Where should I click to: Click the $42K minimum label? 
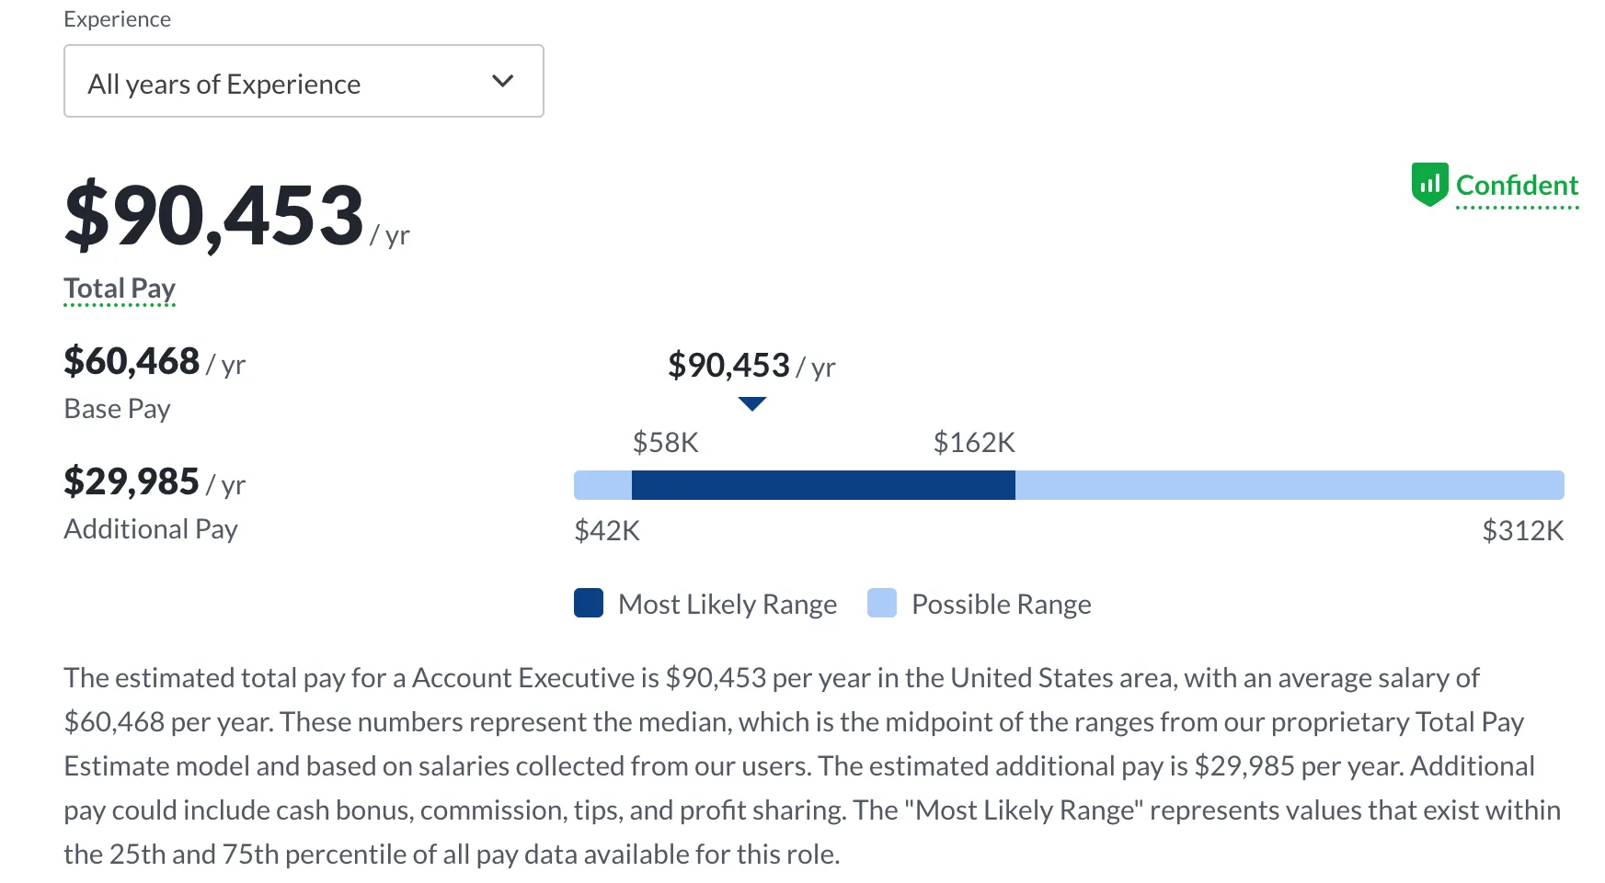pos(607,531)
